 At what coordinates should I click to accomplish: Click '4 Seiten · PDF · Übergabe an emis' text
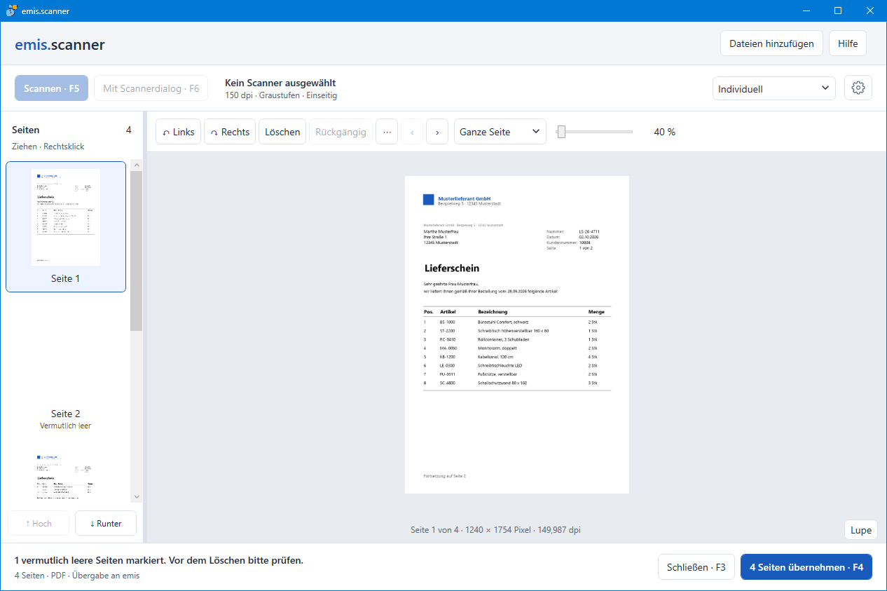coord(77,576)
